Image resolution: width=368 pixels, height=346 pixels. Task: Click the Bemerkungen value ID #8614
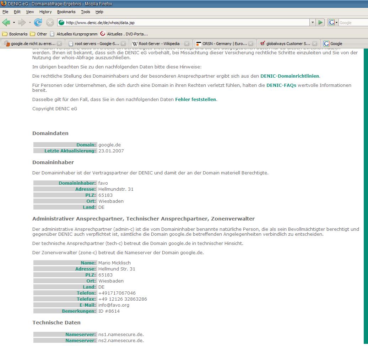(x=109, y=311)
